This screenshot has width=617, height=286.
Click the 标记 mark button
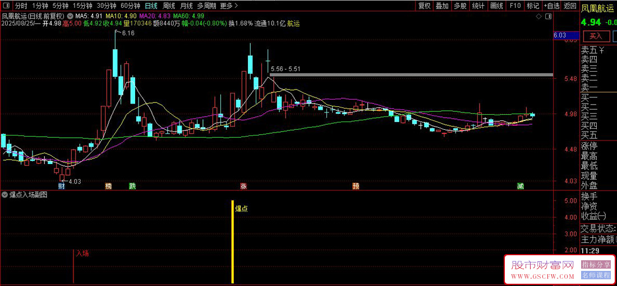click(x=533, y=6)
